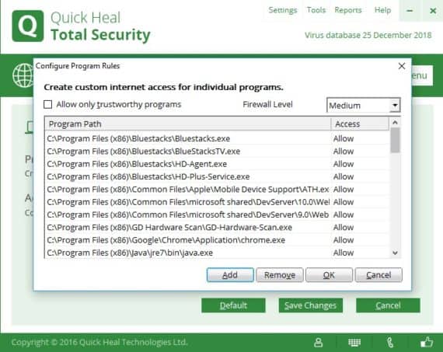Click the program list scrollbar thumb

(x=396, y=140)
